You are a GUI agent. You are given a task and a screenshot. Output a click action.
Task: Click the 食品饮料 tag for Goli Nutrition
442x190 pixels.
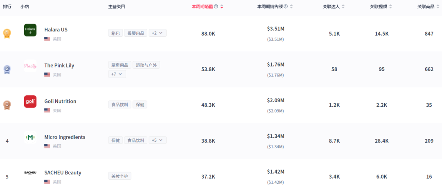(x=120, y=105)
